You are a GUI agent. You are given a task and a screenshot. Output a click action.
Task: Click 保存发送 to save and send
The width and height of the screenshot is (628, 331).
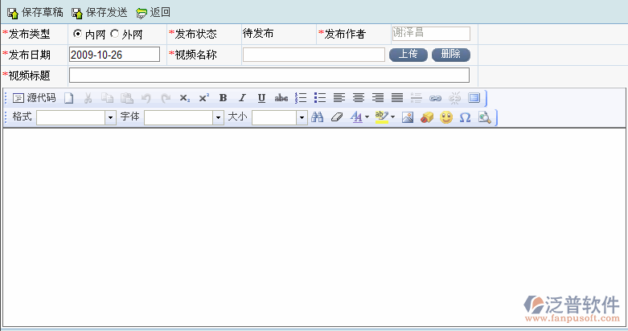100,12
